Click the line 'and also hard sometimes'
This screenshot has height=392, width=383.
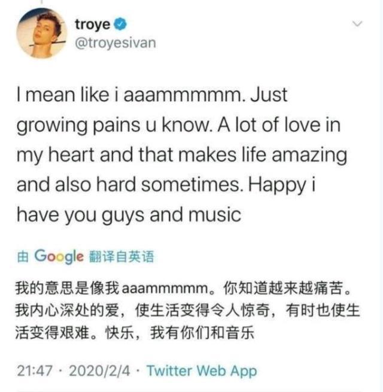166,185
